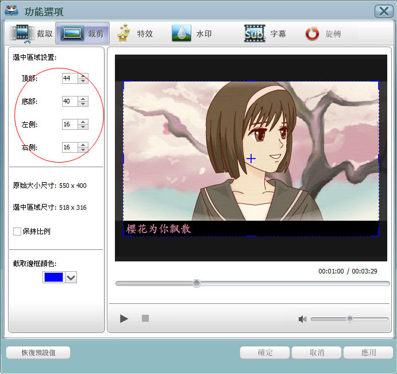
Task: Mute audio with the speaker icon
Action: click(302, 319)
